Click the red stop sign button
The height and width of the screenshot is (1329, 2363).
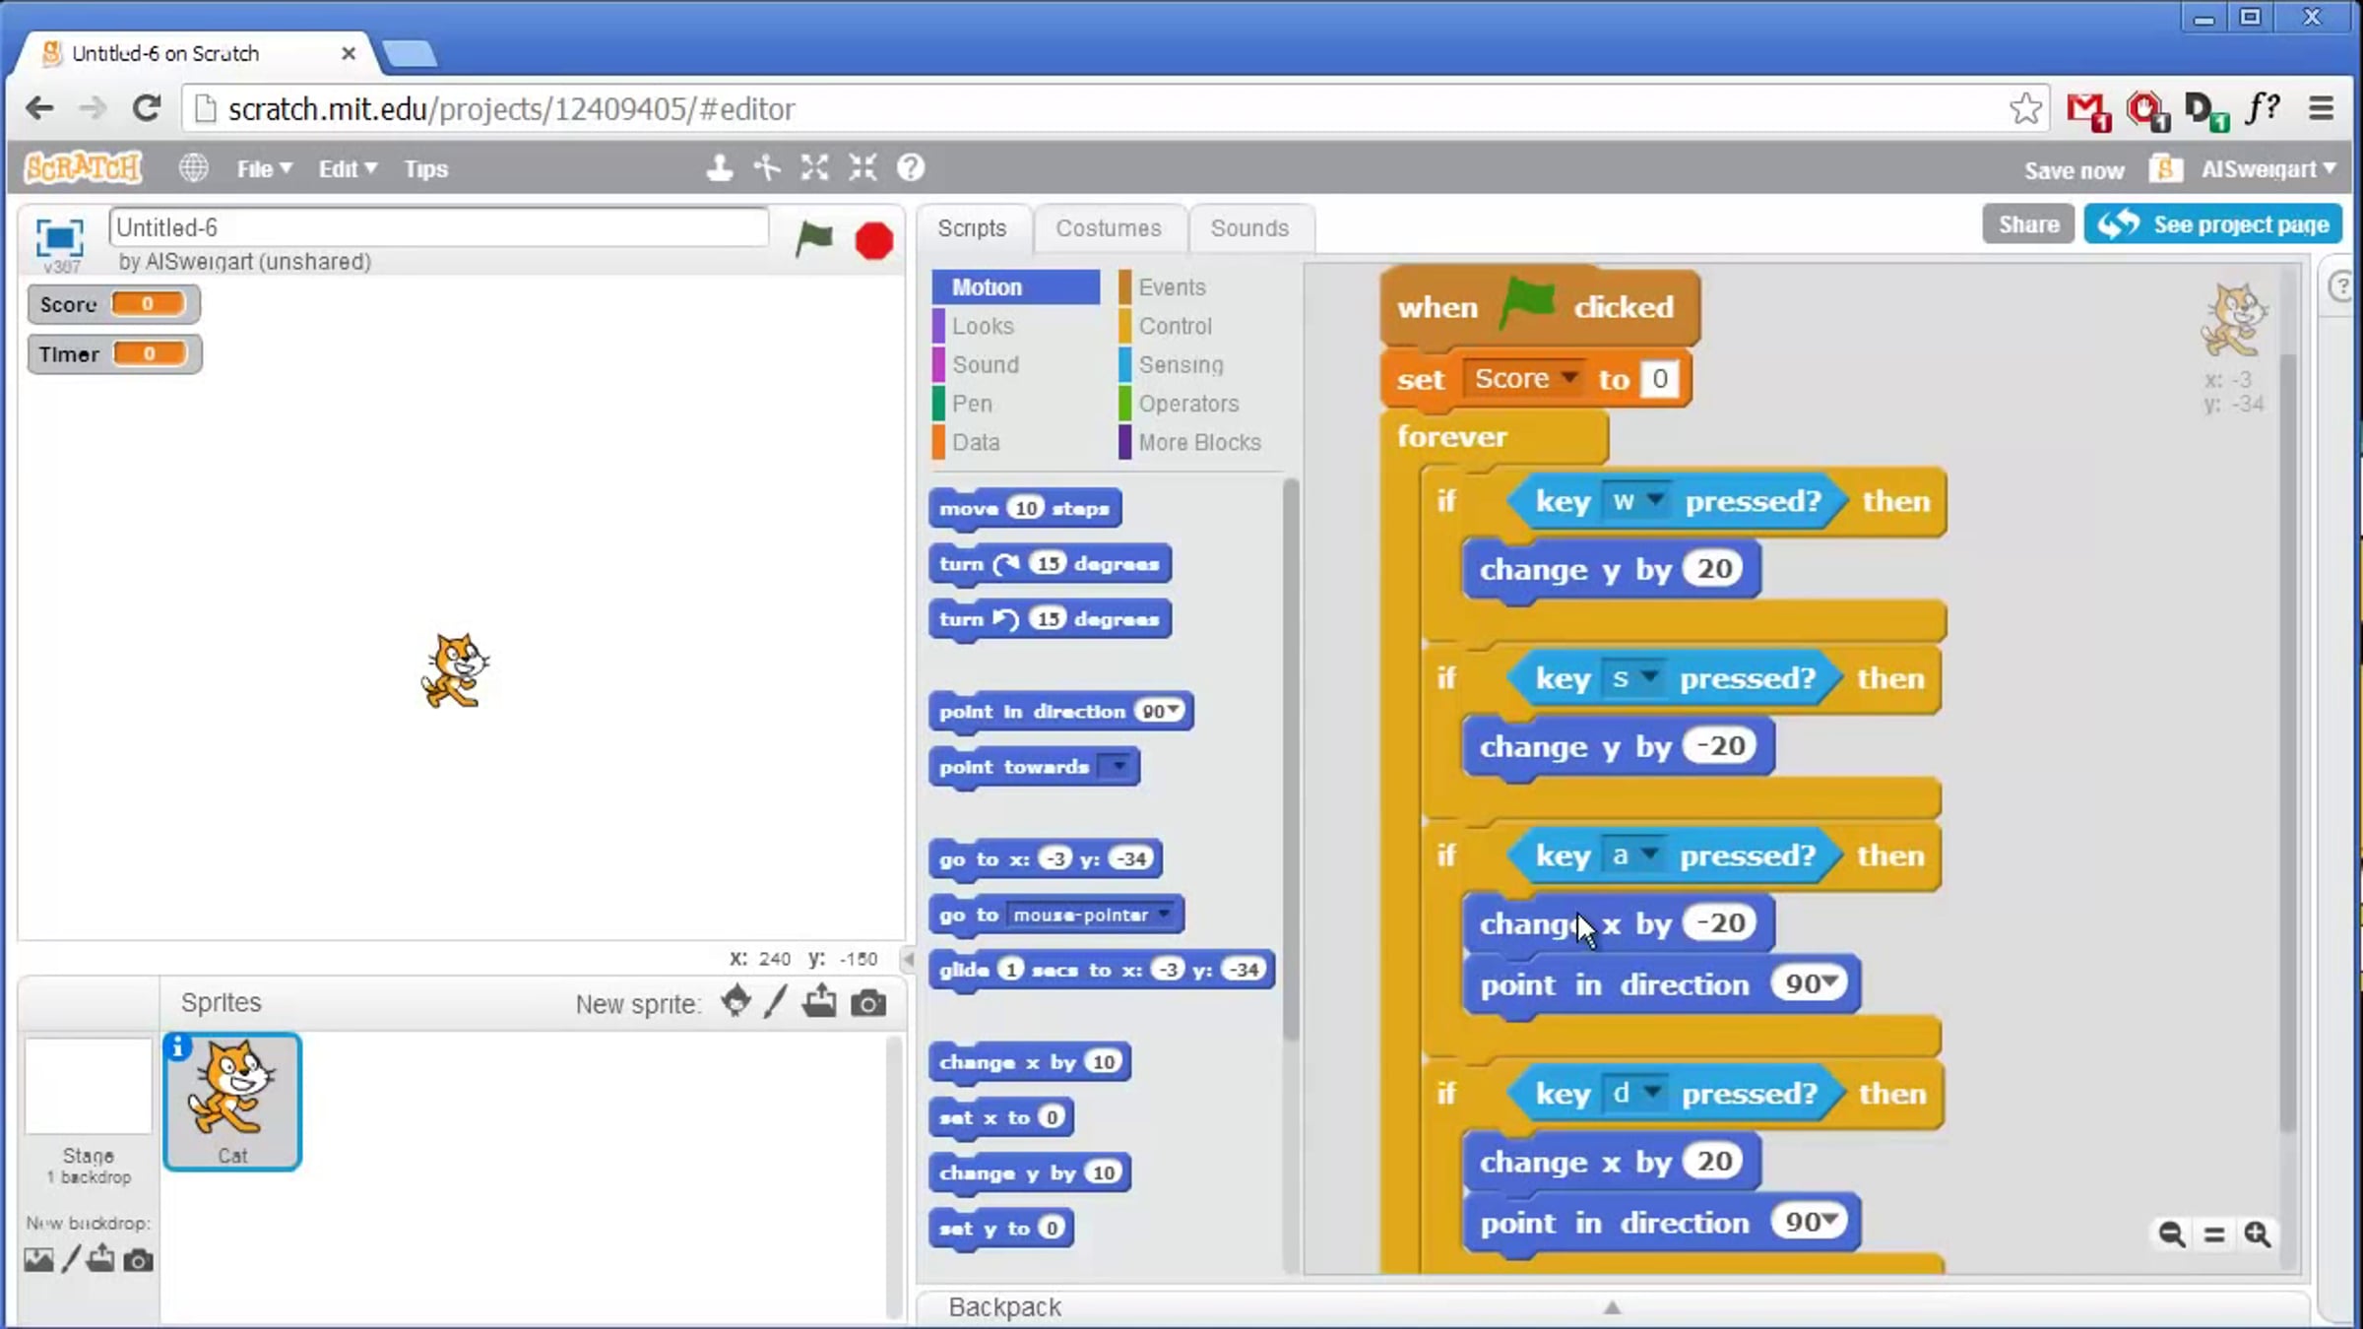[873, 241]
